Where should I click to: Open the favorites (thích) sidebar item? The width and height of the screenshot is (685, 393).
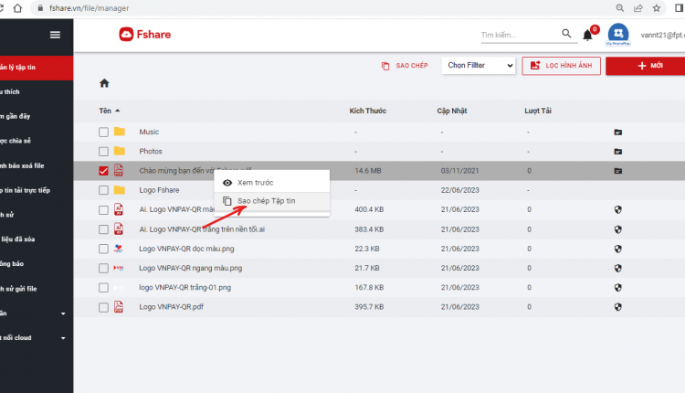tap(37, 91)
